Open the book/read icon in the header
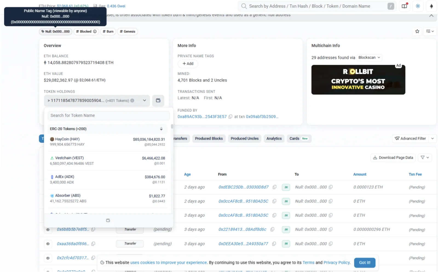Screen dimensions: 438x275 coord(404,6)
